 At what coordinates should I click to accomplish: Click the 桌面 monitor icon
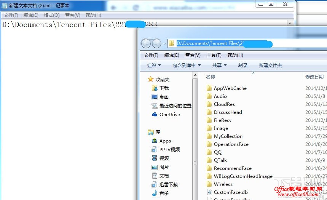tap(155, 97)
